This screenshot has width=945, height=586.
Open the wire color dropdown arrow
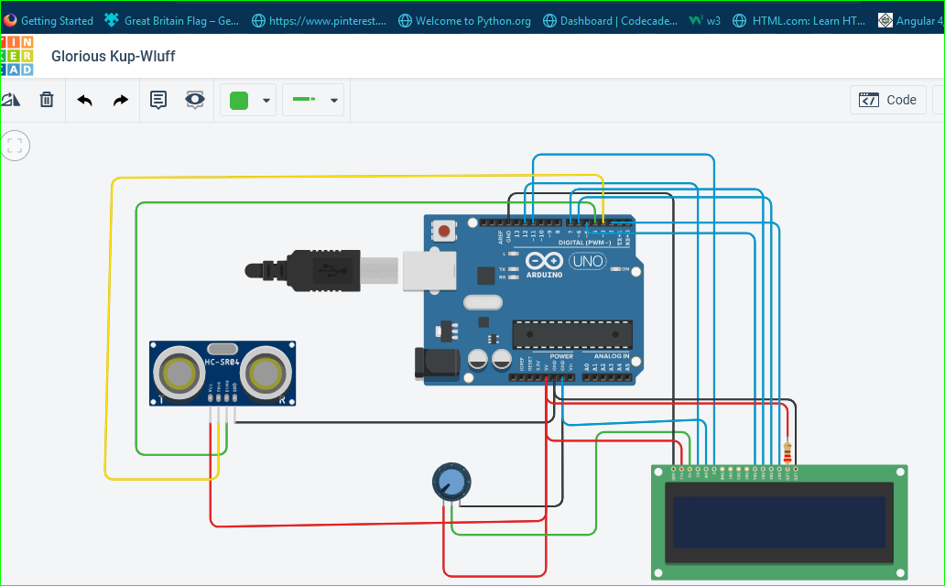coord(266,101)
